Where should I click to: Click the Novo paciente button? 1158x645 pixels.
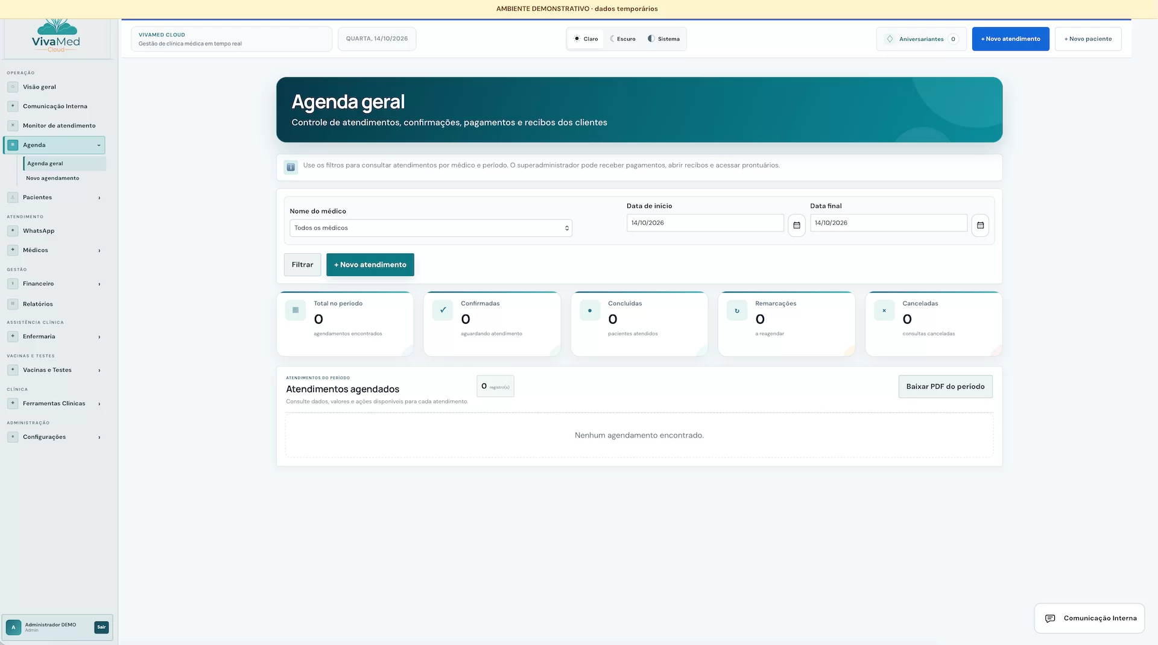[x=1088, y=39]
